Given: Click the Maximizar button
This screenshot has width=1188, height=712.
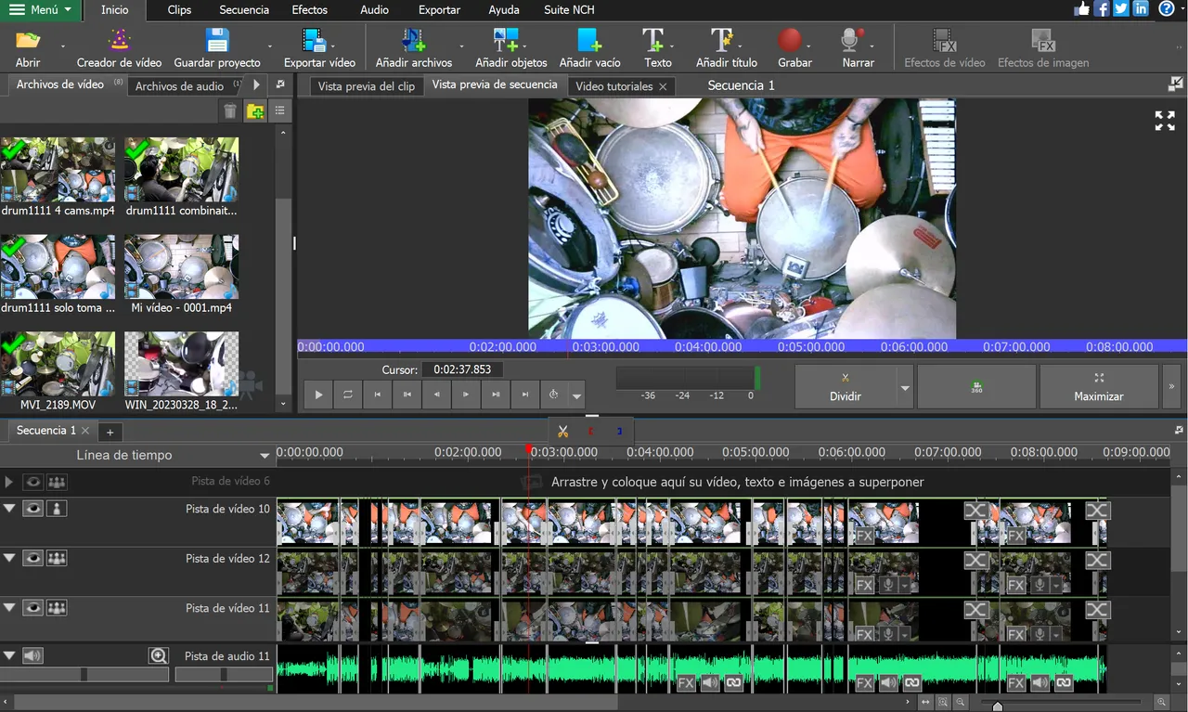Looking at the screenshot, I should [x=1098, y=386].
